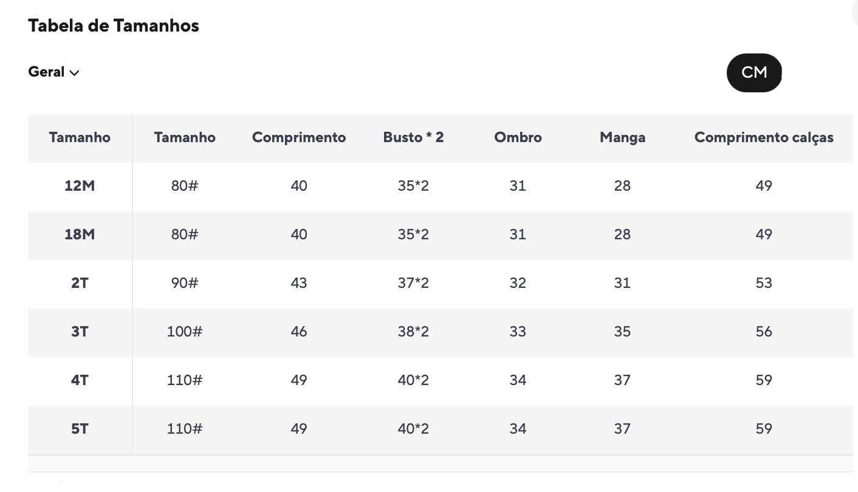Click the Manga column header
858x492 pixels.
click(x=622, y=137)
